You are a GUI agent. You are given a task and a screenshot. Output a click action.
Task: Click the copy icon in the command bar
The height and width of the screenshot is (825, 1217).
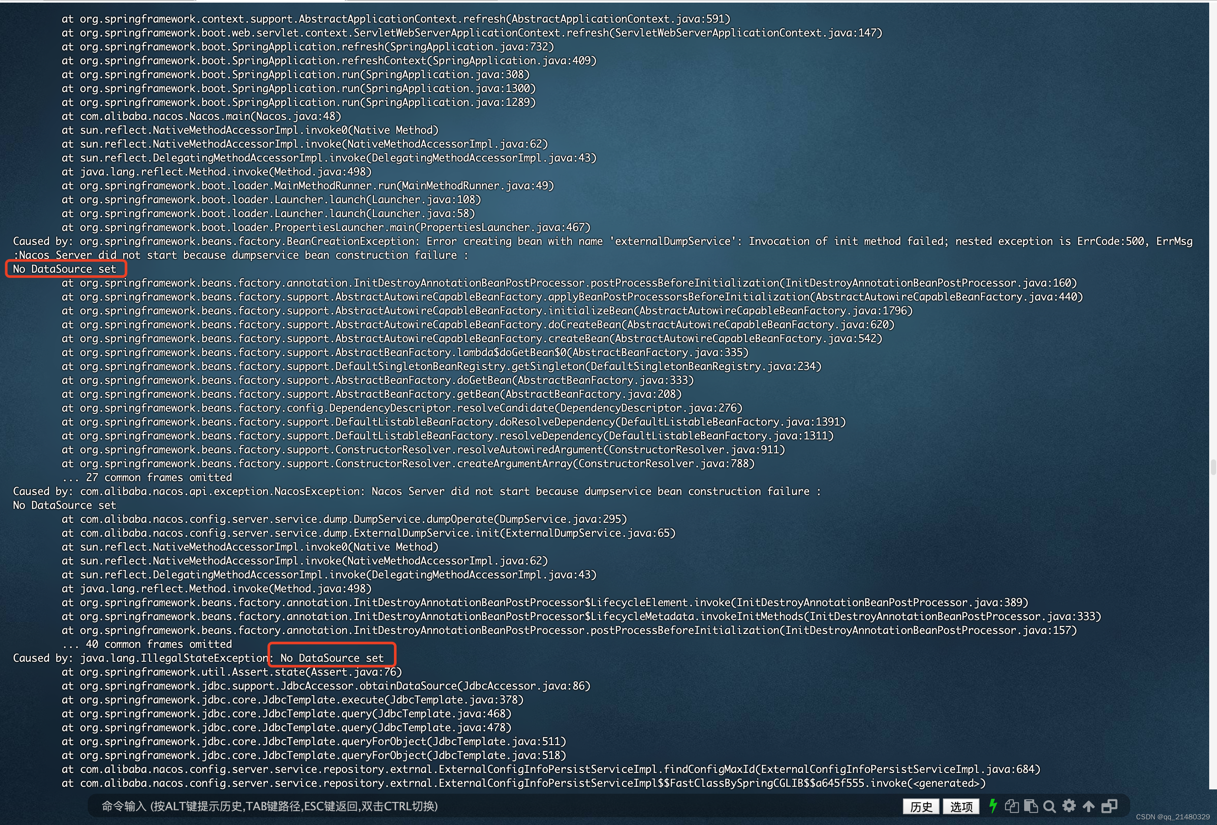click(1012, 806)
